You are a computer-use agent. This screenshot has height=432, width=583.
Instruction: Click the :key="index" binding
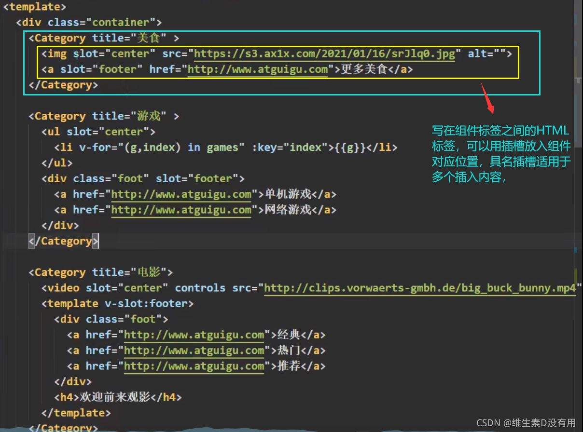pos(290,147)
